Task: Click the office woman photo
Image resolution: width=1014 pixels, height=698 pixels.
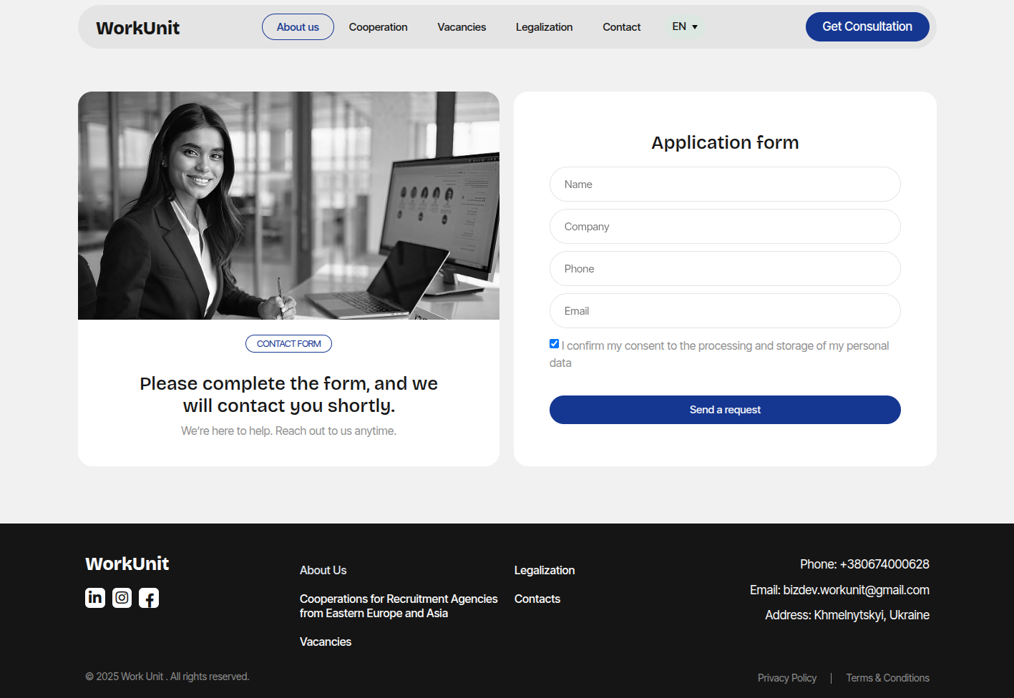Action: [x=288, y=205]
